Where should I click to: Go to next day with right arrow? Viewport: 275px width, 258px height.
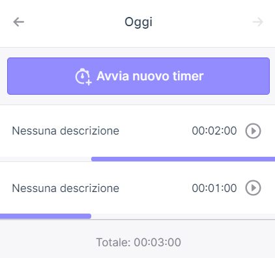[258, 22]
